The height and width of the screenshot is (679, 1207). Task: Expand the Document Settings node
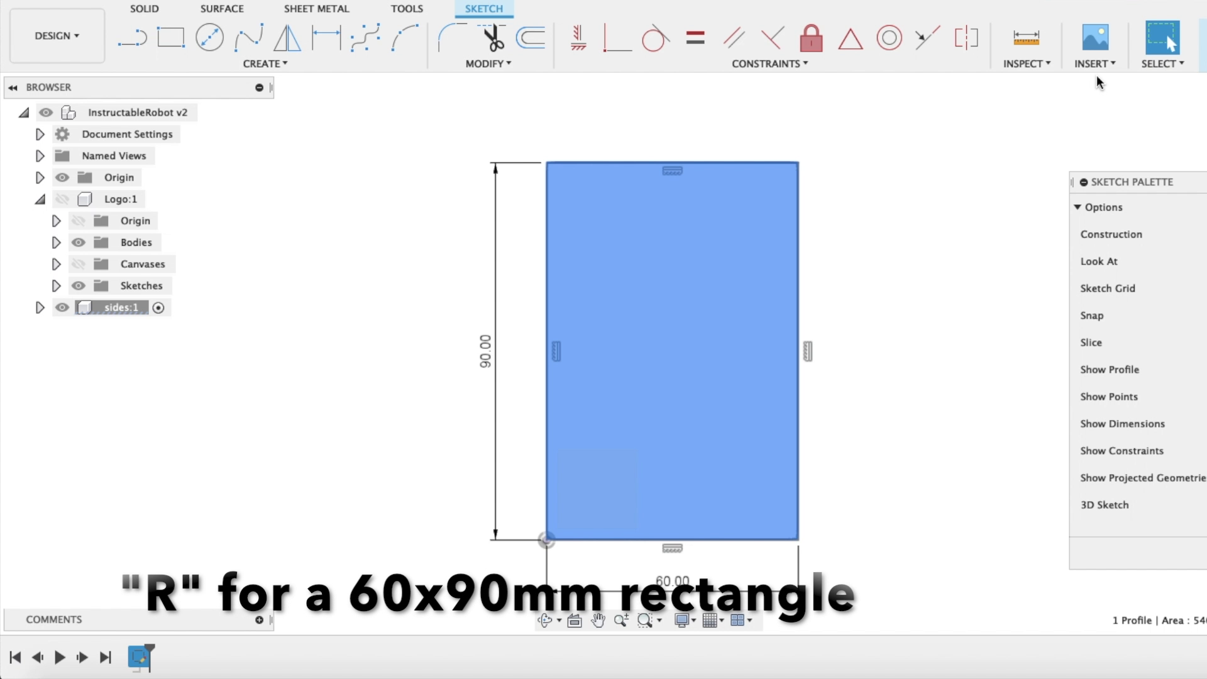click(x=40, y=135)
